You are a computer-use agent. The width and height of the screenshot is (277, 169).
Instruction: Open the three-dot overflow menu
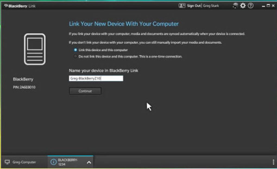click(273, 162)
